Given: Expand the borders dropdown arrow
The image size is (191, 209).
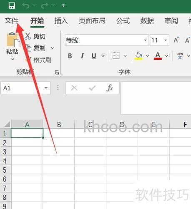Looking at the screenshot, I should coord(125,56).
